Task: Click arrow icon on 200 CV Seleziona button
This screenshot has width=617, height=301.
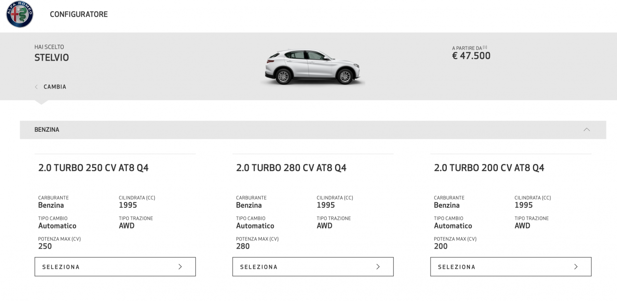Action: (x=576, y=267)
